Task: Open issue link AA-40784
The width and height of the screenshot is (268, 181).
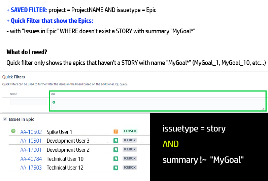Action: pos(31,159)
